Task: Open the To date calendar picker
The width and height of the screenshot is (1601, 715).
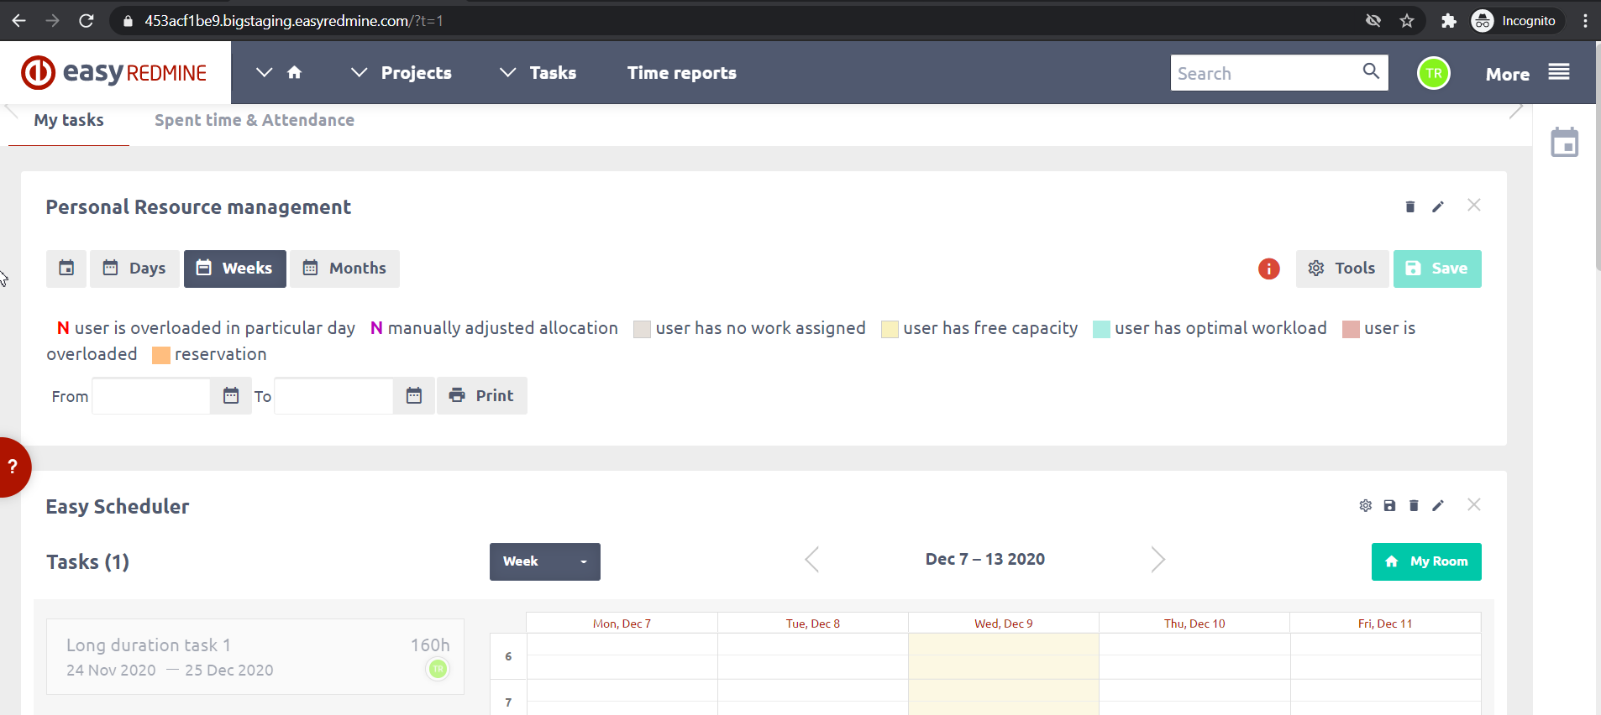Action: [414, 395]
